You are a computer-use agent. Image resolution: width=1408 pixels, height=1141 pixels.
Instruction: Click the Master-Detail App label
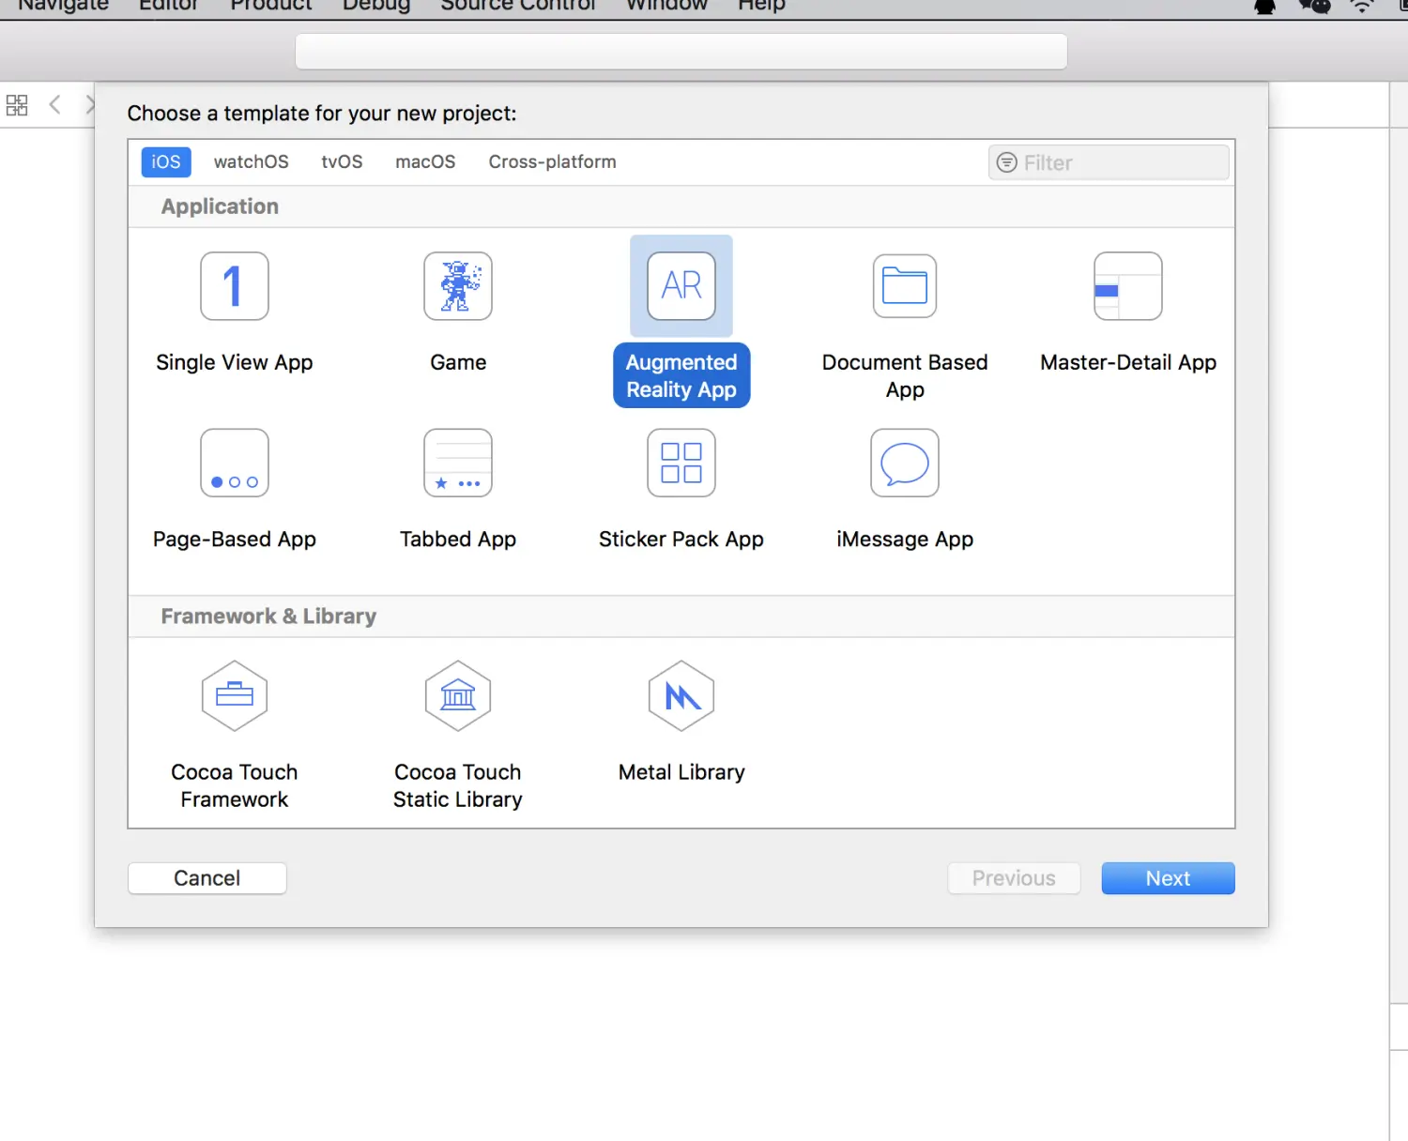(1128, 363)
